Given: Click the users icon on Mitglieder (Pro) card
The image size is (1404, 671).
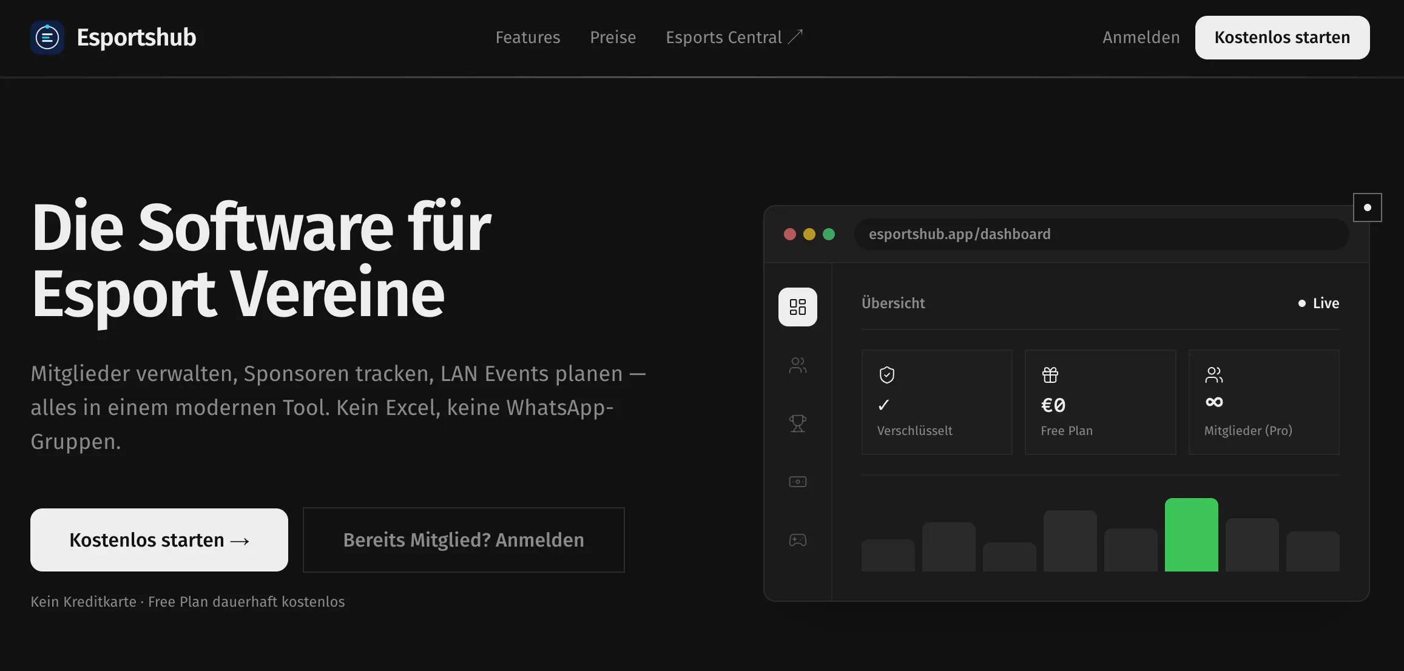Looking at the screenshot, I should click(1214, 375).
